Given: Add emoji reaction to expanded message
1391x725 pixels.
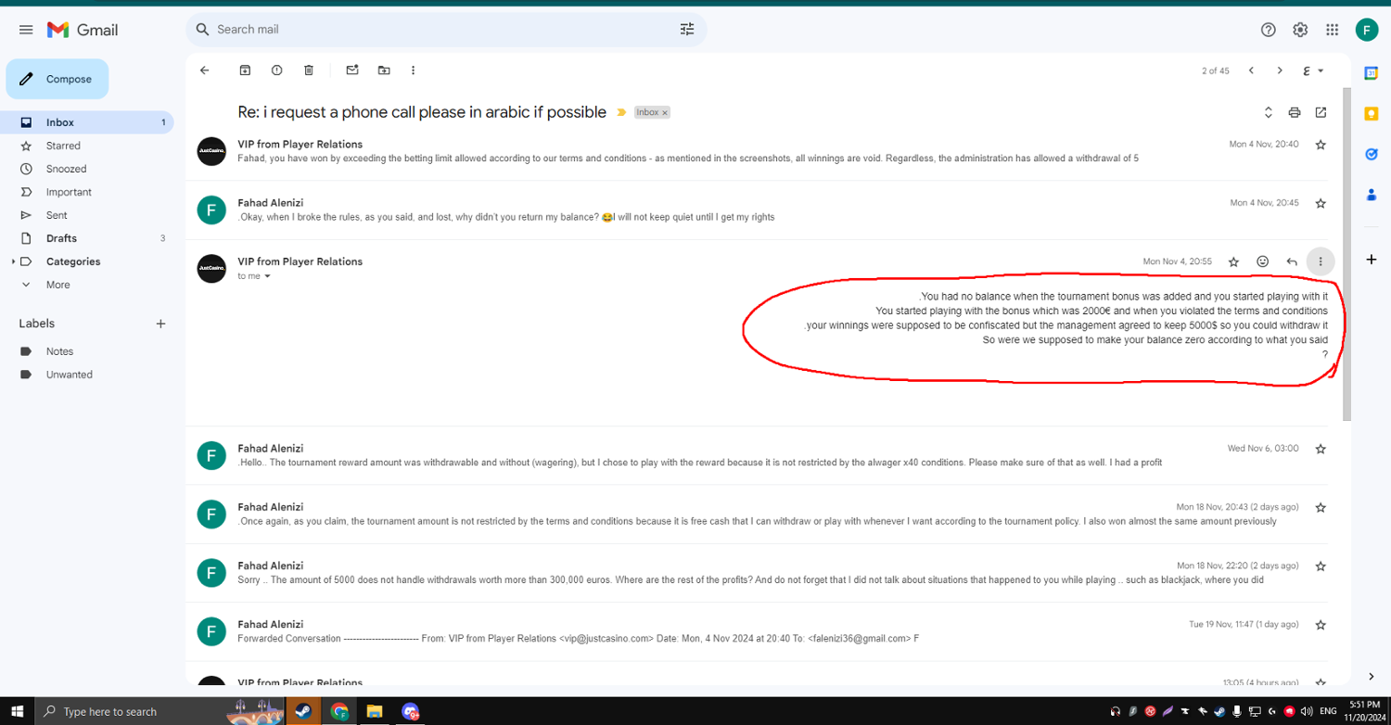Looking at the screenshot, I should (x=1262, y=262).
